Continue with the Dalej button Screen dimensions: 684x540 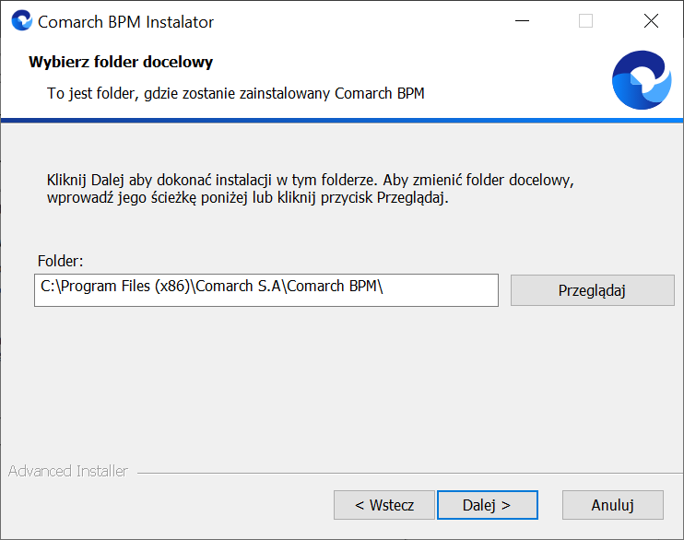pos(488,505)
